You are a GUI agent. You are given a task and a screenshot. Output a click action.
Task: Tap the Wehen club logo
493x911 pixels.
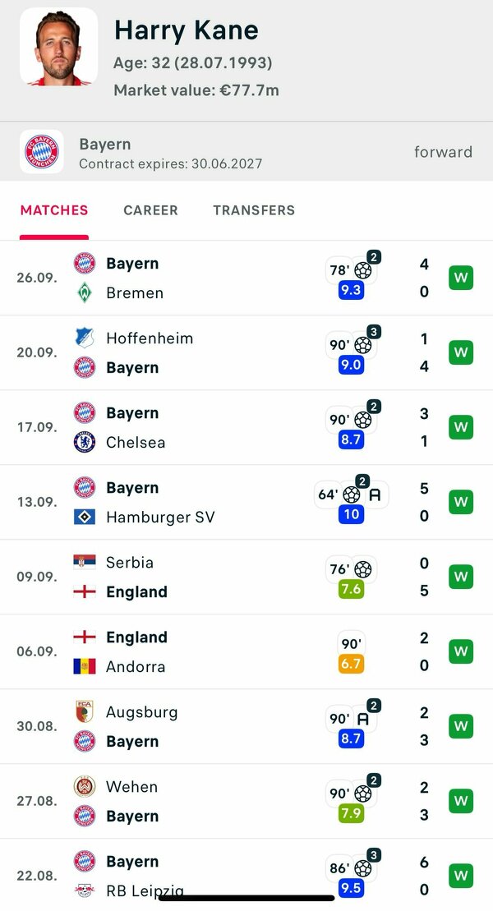click(85, 786)
